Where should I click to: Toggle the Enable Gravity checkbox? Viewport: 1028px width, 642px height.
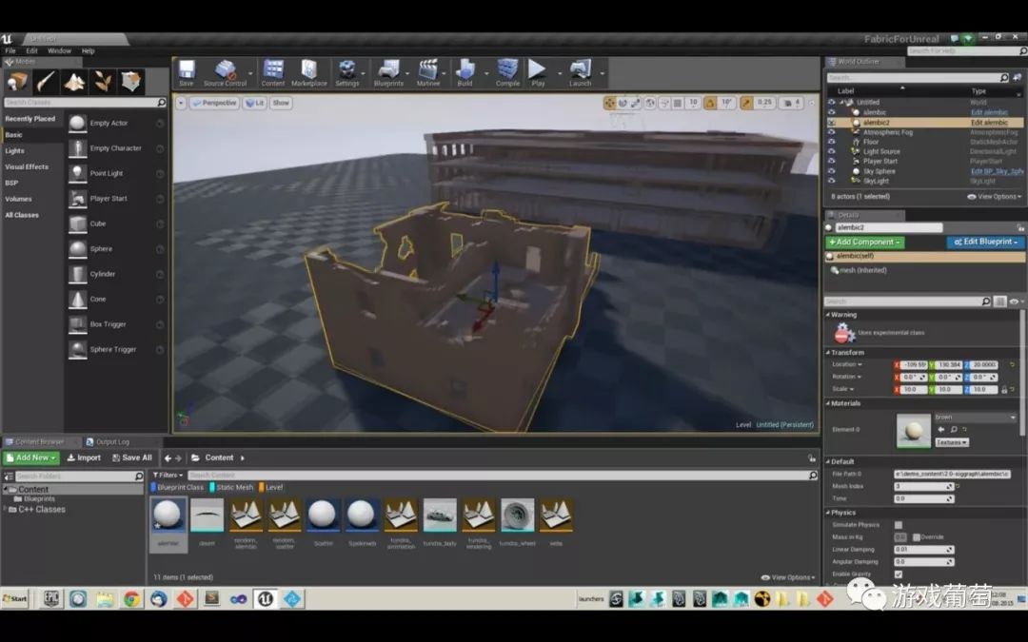[x=899, y=574]
